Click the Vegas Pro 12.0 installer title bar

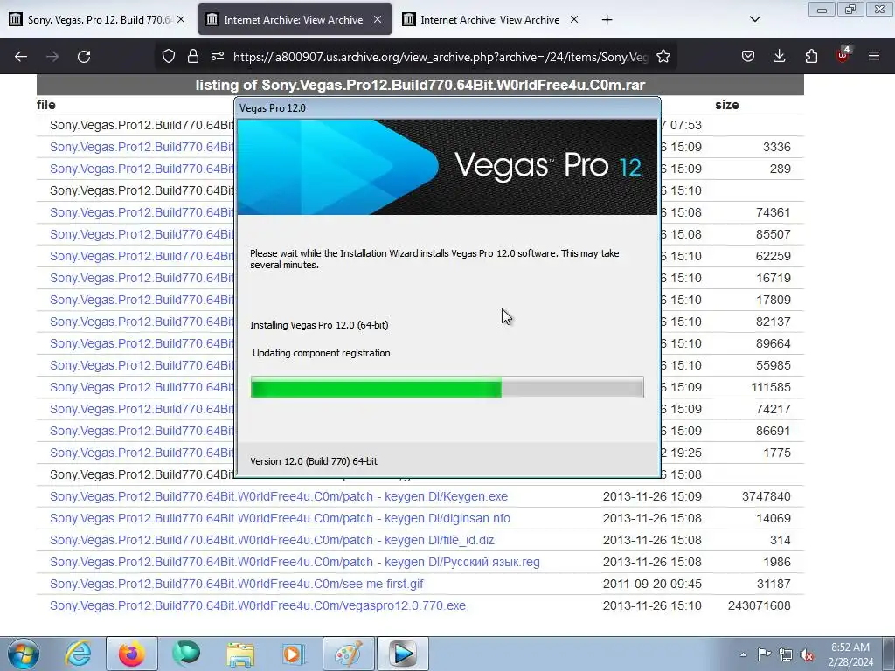(x=447, y=107)
